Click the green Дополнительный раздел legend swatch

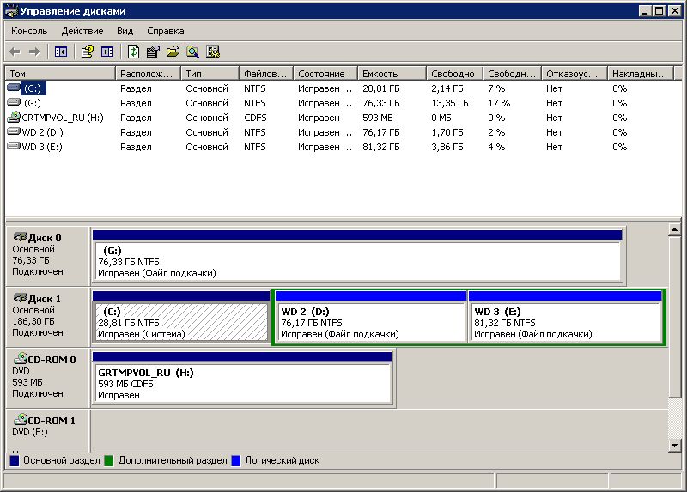[x=109, y=461]
